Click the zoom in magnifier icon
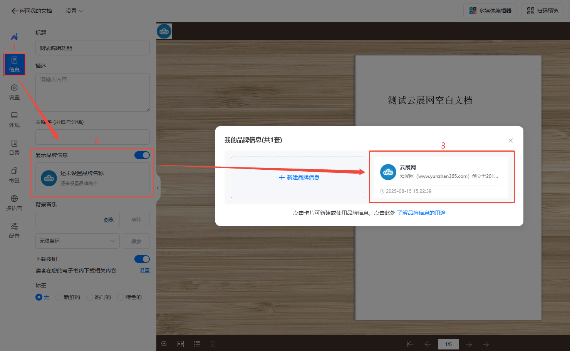Image resolution: width=570 pixels, height=351 pixels. pos(164,344)
